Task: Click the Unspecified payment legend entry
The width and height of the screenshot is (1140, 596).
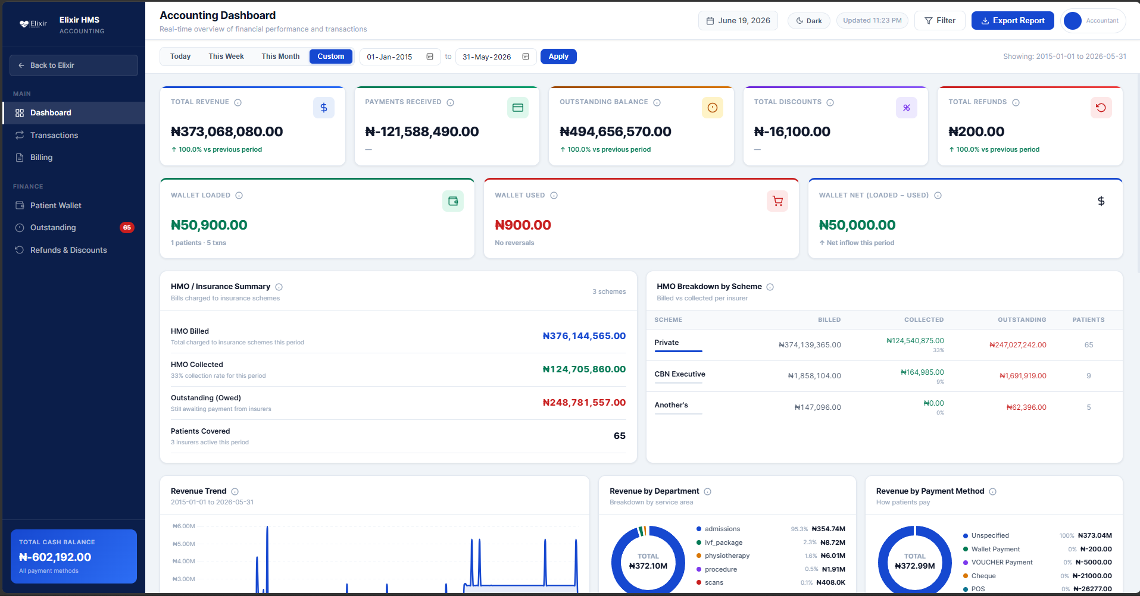Action: point(1037,535)
